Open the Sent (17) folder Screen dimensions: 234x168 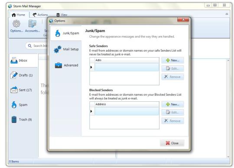[23, 90]
